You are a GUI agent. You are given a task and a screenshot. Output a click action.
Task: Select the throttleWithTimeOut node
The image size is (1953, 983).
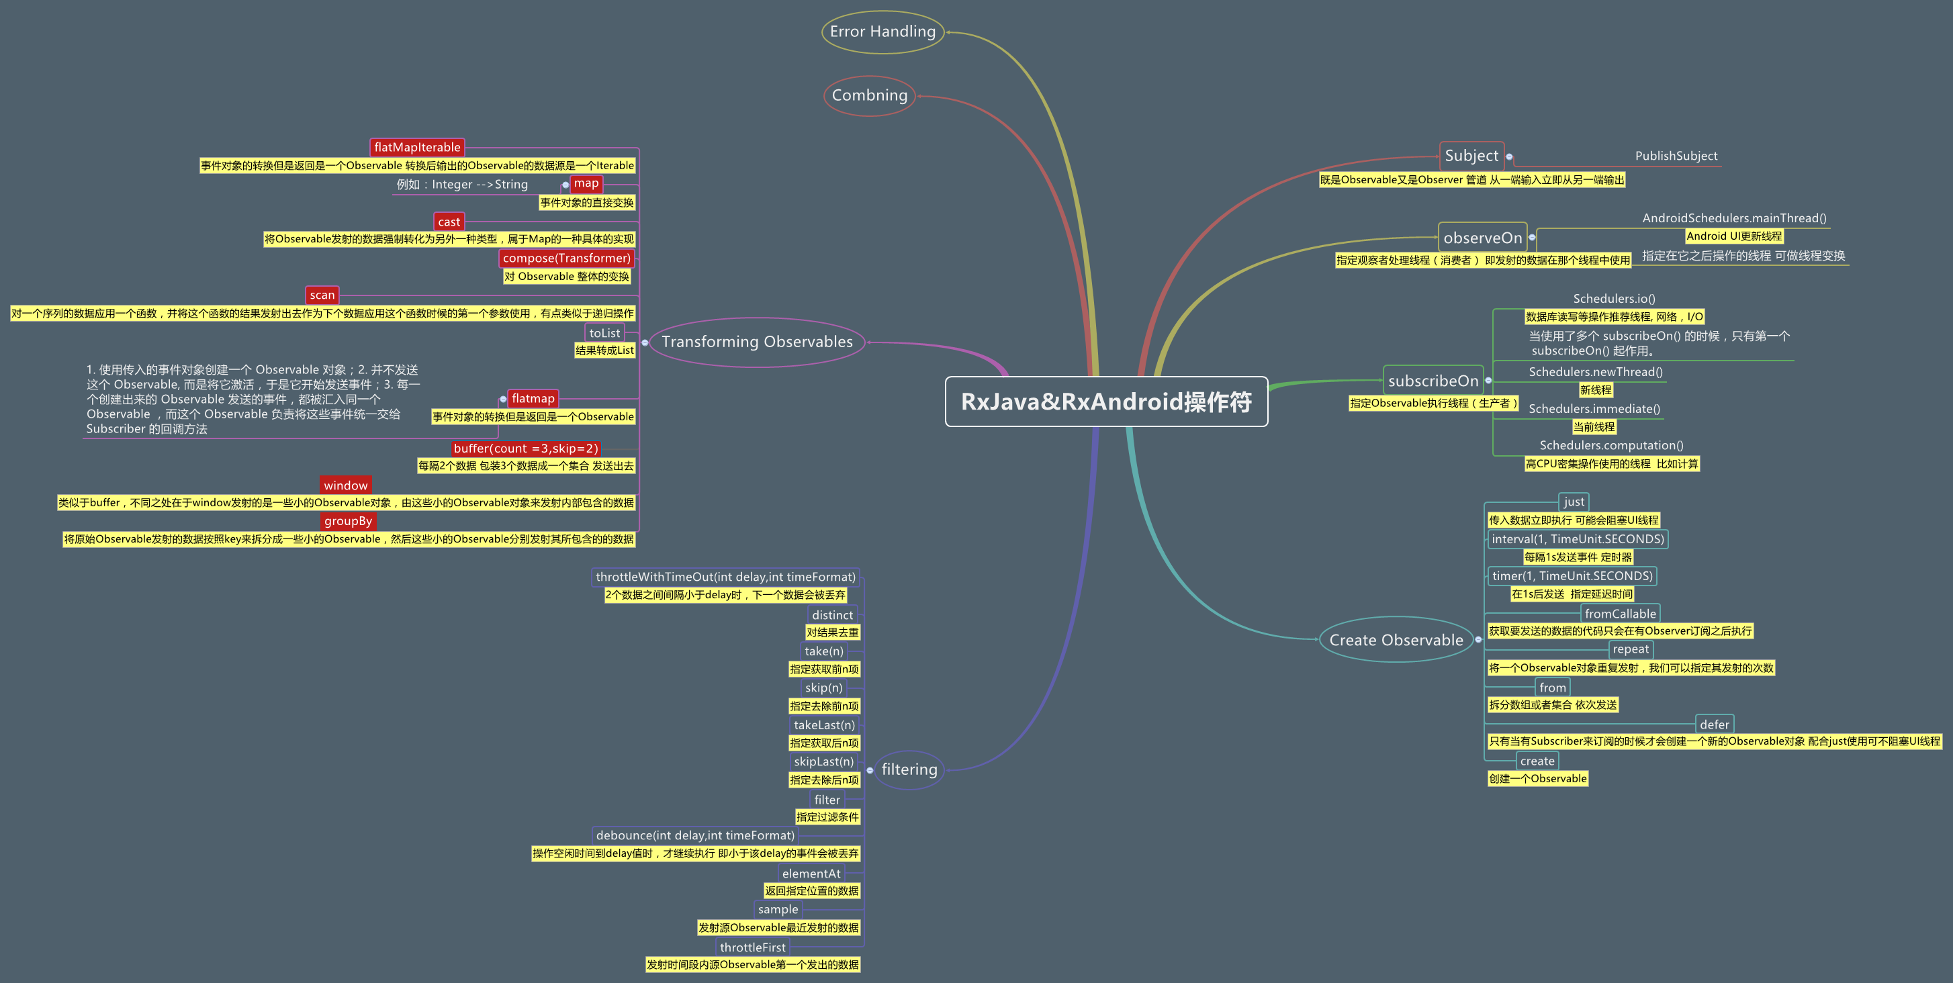coord(725,577)
